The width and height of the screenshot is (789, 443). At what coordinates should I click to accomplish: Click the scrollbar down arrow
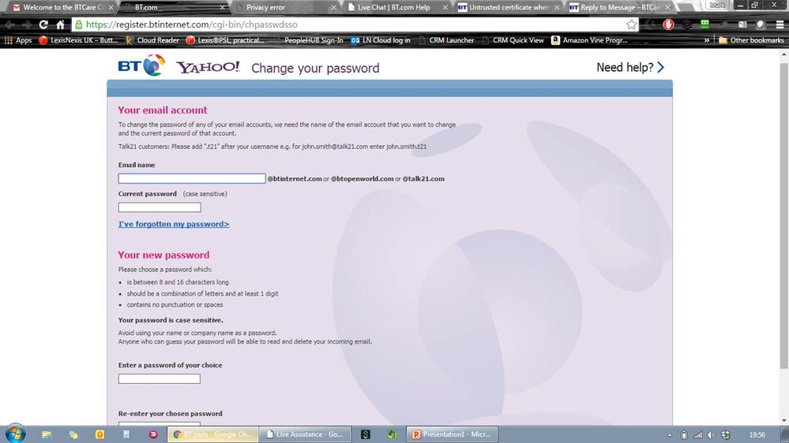pyautogui.click(x=783, y=420)
